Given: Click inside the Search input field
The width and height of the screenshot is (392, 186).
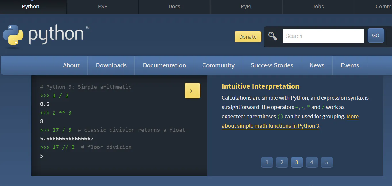Looking at the screenshot, I should 323,36.
